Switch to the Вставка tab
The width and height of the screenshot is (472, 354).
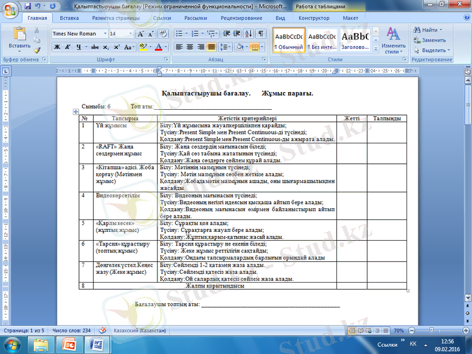click(69, 18)
